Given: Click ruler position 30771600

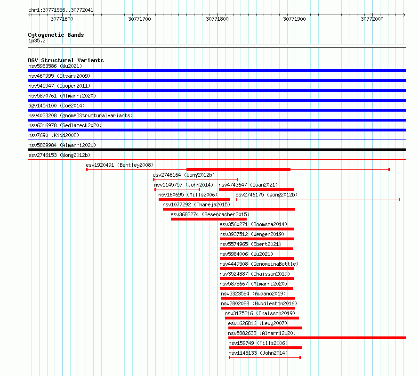Looking at the screenshot, I should (62, 19).
